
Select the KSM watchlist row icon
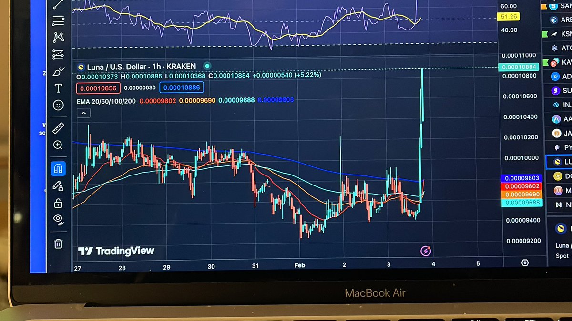click(554, 34)
